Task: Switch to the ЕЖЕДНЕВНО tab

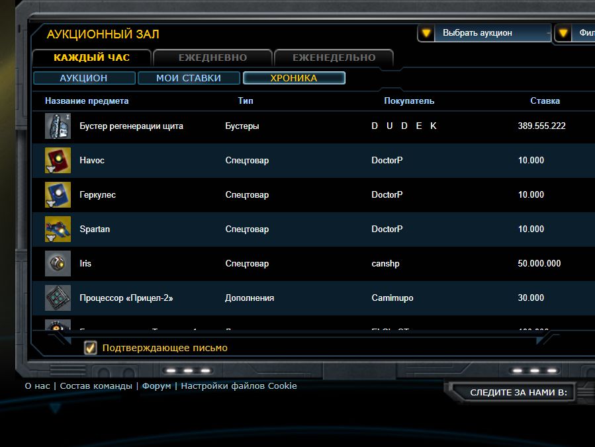Action: 213,58
